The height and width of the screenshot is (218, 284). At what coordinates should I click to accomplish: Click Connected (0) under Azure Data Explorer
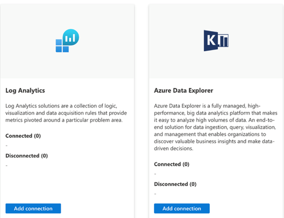click(171, 164)
